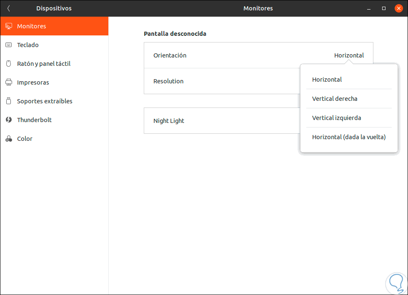Go back using the header arrow
The height and width of the screenshot is (295, 408).
click(9, 8)
